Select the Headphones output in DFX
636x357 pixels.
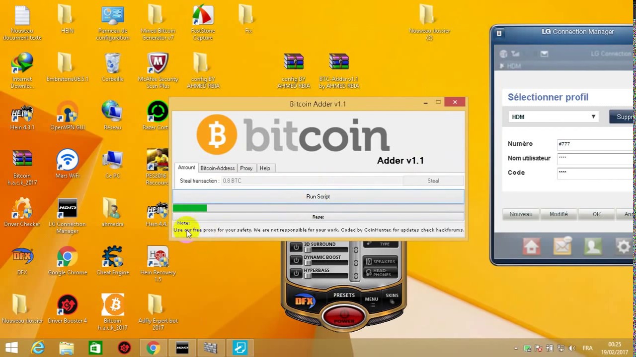(x=381, y=273)
